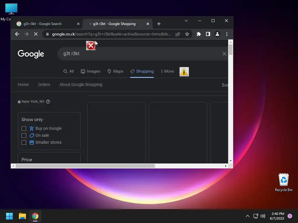Switch to the All results tab
This screenshot has height=223, width=298.
tap(69, 71)
